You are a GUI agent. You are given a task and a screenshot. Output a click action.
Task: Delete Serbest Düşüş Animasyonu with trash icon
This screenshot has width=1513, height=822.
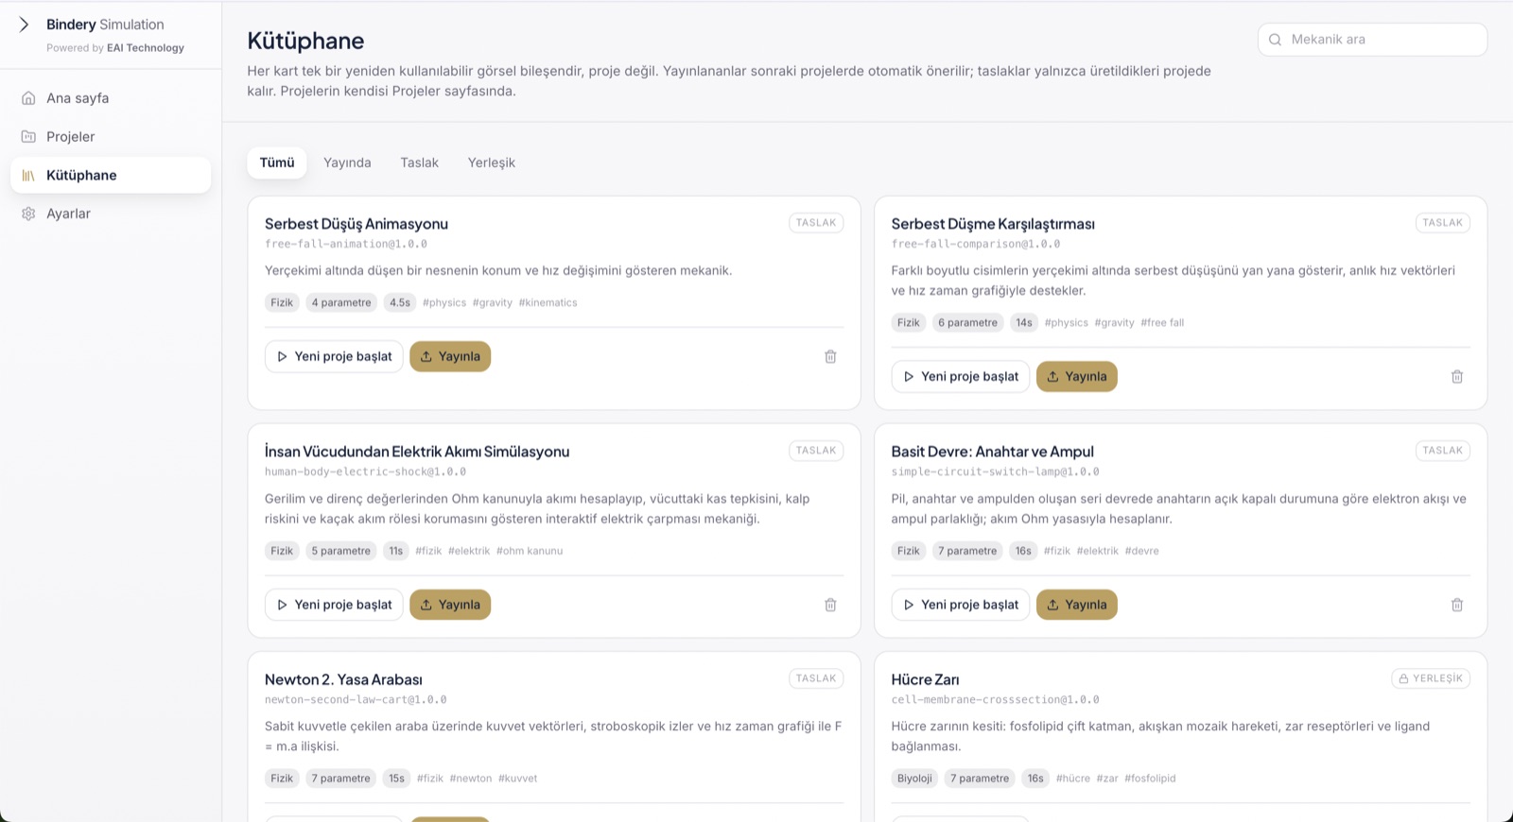pos(830,357)
